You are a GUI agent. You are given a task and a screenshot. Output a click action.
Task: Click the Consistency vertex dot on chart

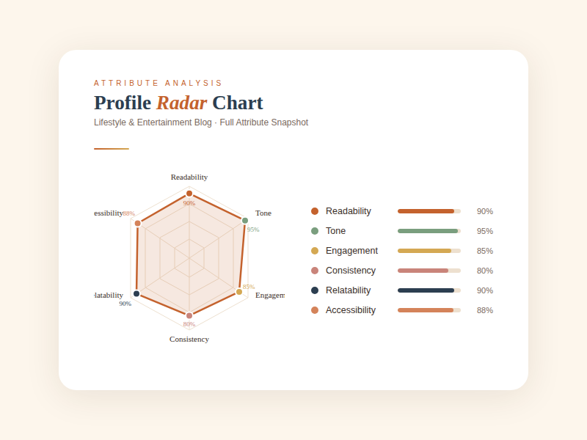(189, 315)
